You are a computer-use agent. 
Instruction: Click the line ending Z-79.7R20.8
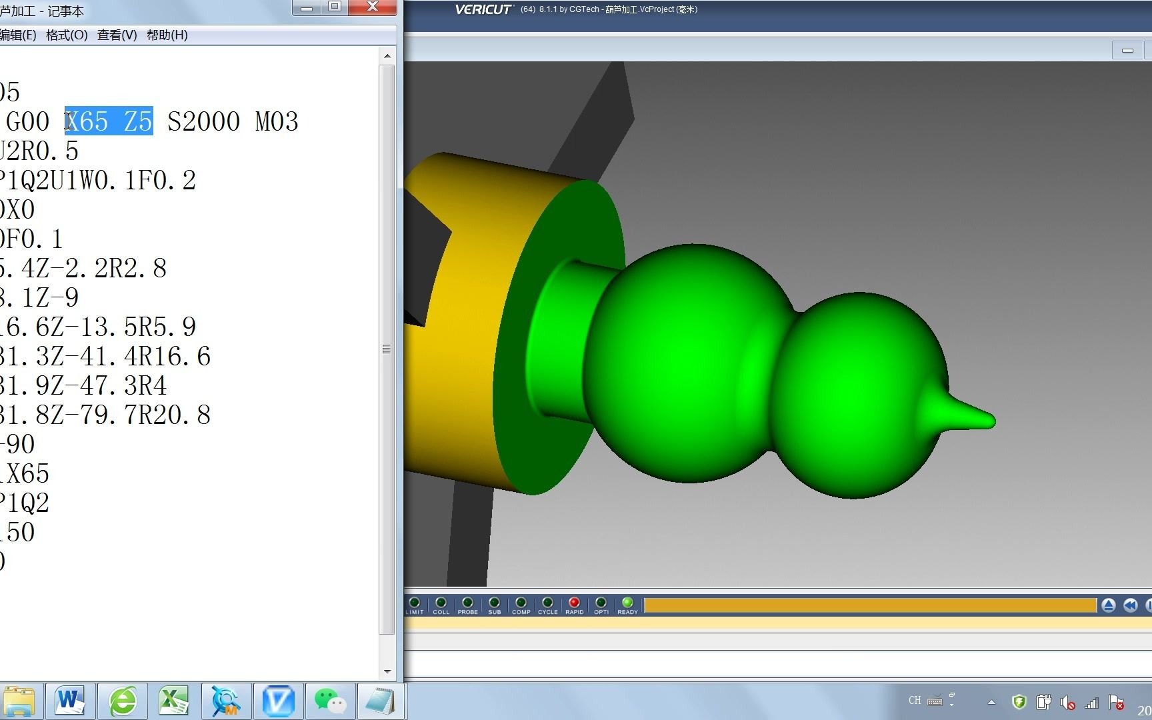coord(105,415)
